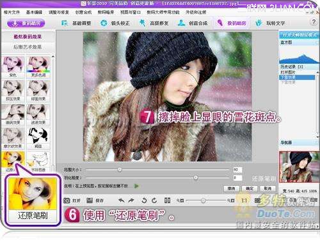320x242 pixels.
Task: Click the 保存 floppy disk icon
Action: tap(90, 200)
